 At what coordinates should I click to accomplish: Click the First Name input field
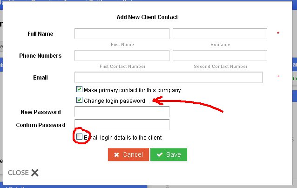(121, 34)
